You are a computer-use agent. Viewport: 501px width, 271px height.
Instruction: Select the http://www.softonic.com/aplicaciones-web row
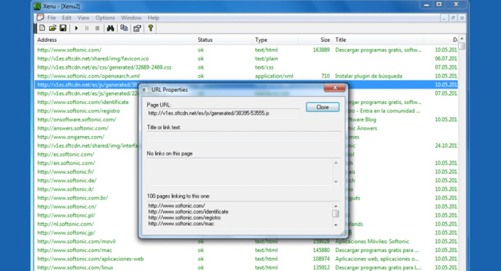point(91,259)
